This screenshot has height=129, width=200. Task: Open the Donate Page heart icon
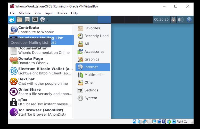[14, 61]
